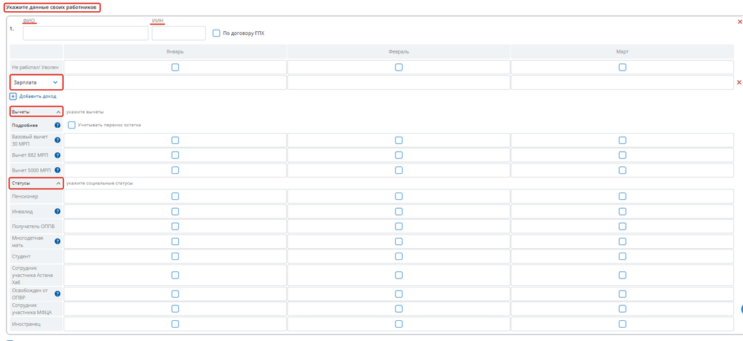
Task: Mark Получатель ОППВ status for Март
Action: (623, 226)
